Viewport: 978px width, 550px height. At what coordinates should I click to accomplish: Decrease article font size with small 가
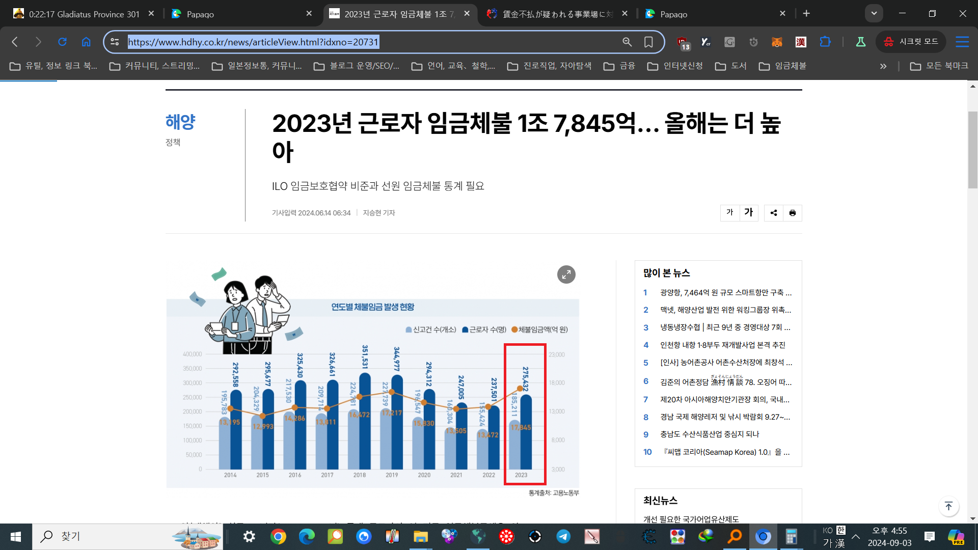pos(729,213)
